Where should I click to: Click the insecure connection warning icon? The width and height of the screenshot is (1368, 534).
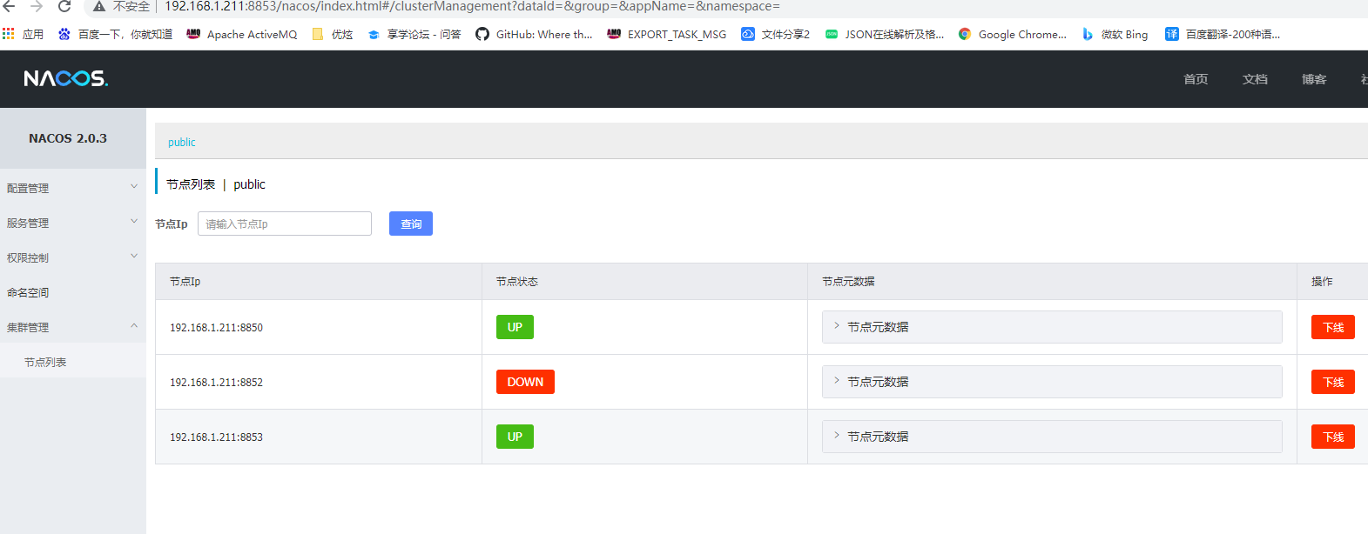point(99,7)
